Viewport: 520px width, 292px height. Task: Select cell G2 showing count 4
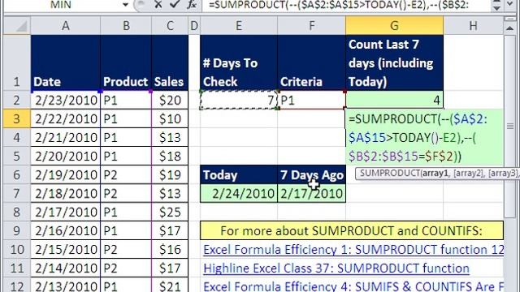(394, 100)
